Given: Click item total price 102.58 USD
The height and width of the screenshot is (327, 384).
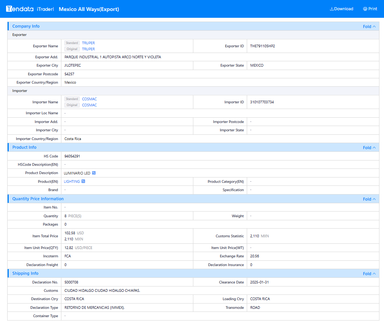Looking at the screenshot, I should click(x=74, y=233).
